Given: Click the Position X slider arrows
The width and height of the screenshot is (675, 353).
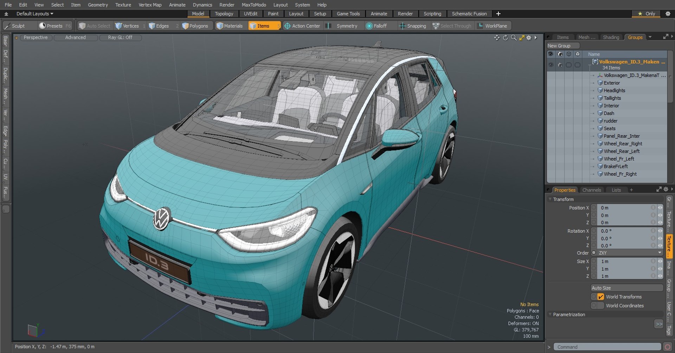Looking at the screenshot, I should (x=660, y=208).
